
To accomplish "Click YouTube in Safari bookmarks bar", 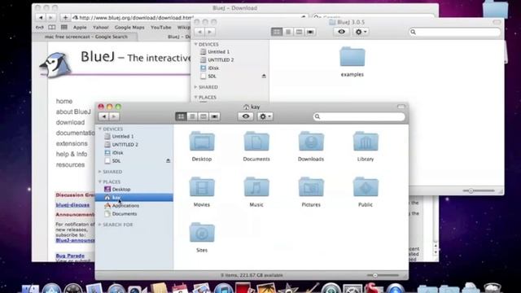I will tap(161, 28).
